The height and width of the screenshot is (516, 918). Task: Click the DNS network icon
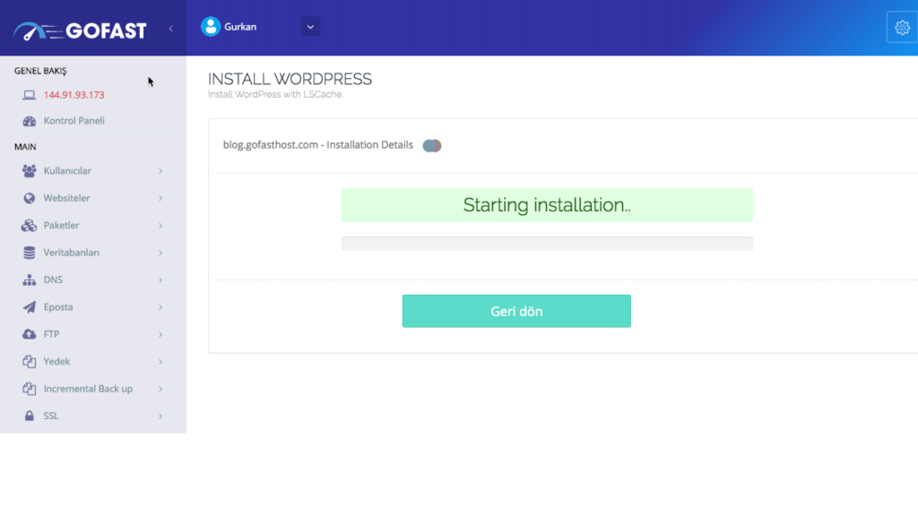point(29,280)
